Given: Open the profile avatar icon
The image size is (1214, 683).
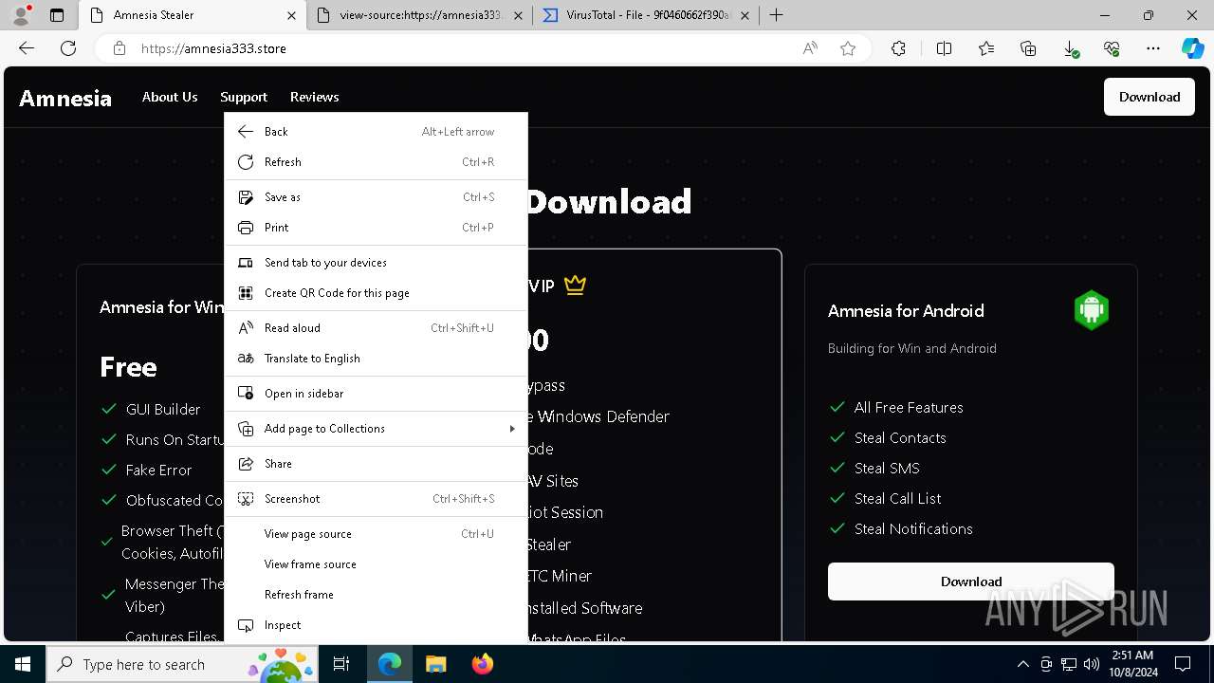Looking at the screenshot, I should point(21,15).
